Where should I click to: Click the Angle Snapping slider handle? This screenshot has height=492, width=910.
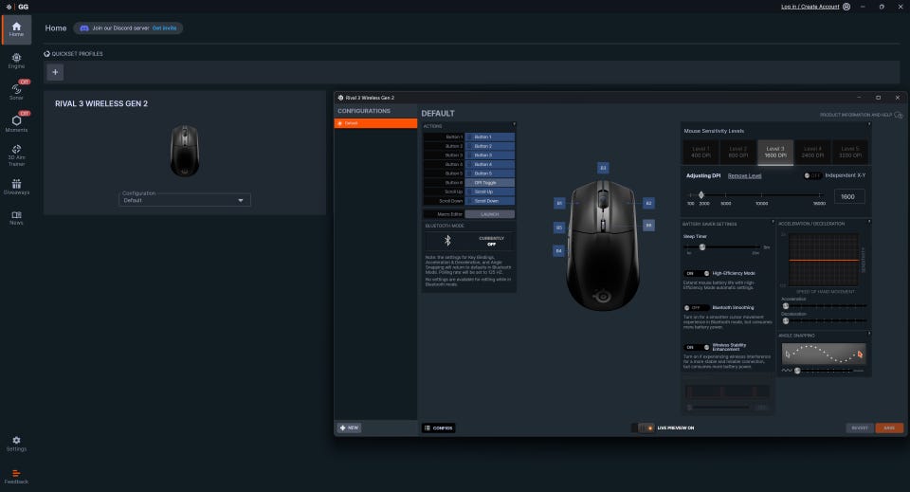[797, 370]
